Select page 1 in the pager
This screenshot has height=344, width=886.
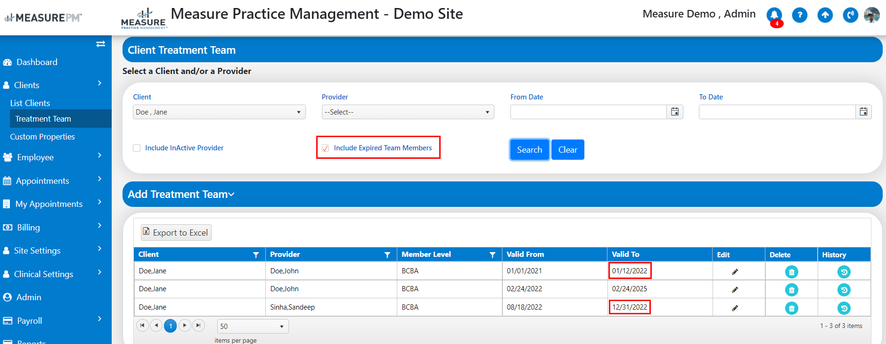[171, 325]
